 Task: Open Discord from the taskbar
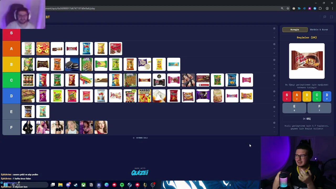click(x=68, y=185)
